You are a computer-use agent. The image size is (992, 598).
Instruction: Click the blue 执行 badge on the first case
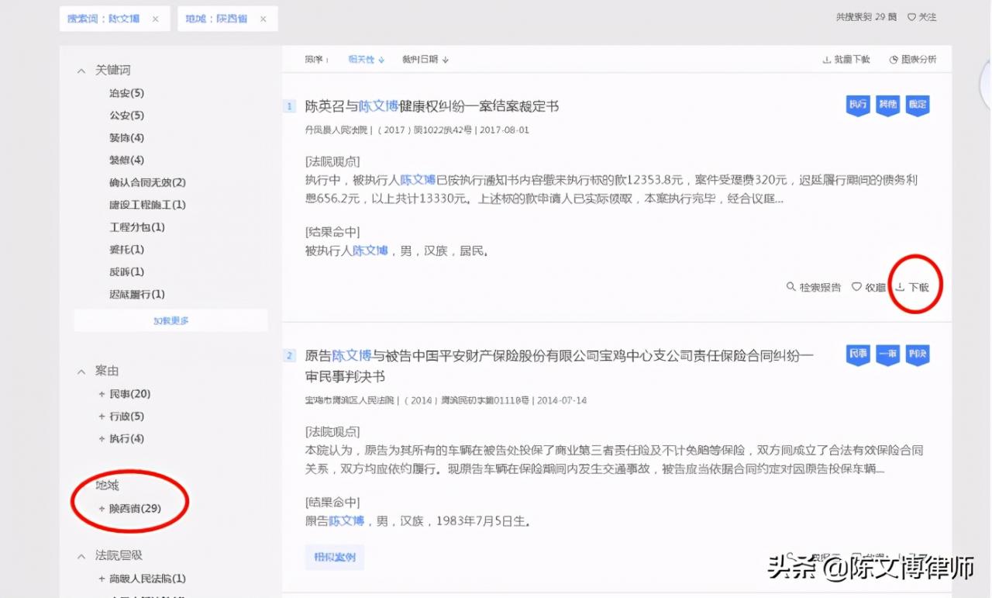857,105
